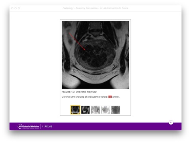View the third light-gray pelvis thumbnail
Viewport: 191px width, 143px height.
tap(95, 110)
